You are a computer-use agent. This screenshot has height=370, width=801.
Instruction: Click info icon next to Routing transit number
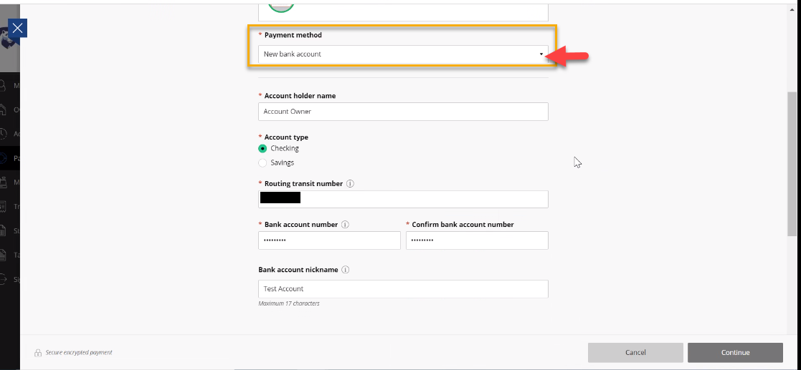coord(350,184)
